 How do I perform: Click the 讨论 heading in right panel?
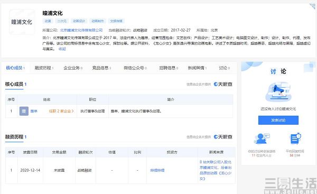[x=278, y=71]
